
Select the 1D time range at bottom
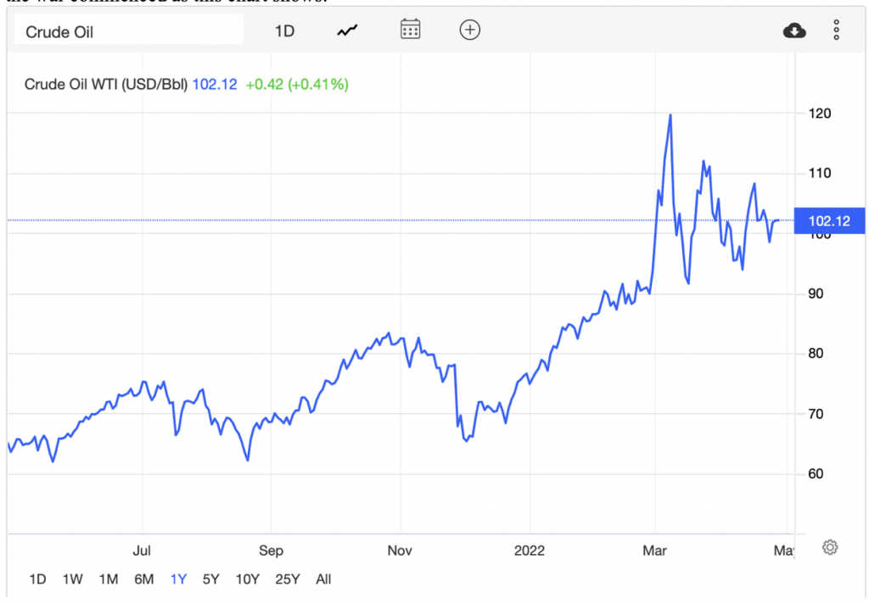(x=37, y=579)
